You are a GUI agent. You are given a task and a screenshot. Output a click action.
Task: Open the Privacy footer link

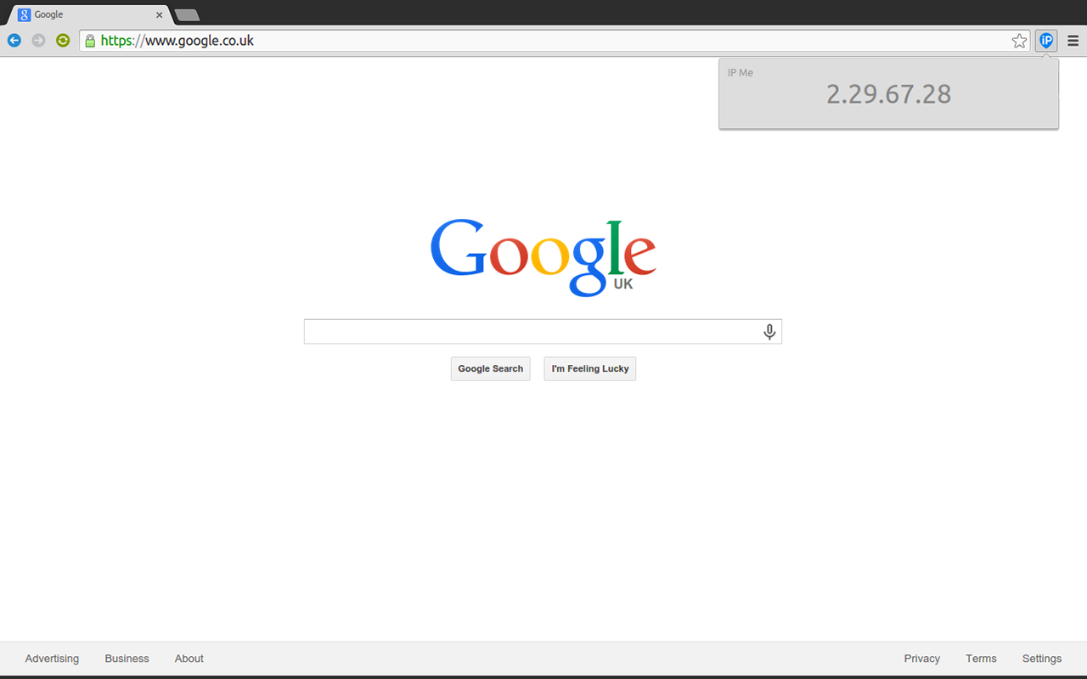pyautogui.click(x=922, y=659)
